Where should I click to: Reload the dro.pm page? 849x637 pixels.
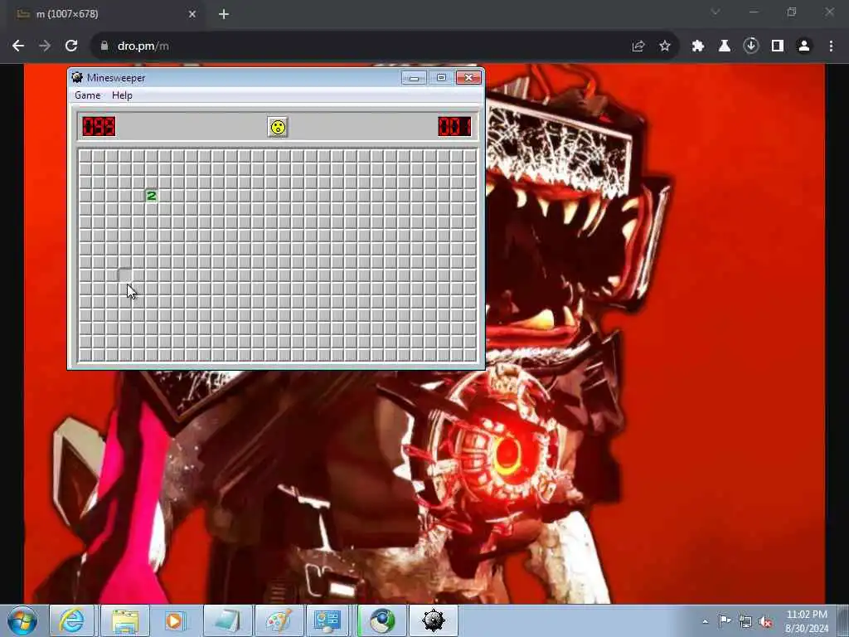pos(71,46)
